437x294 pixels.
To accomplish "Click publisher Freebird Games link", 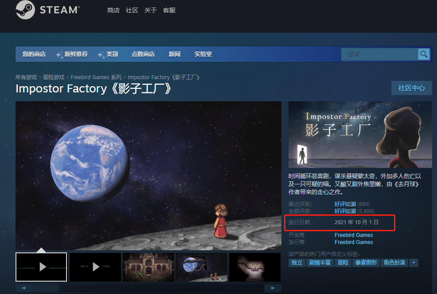I will point(354,242).
